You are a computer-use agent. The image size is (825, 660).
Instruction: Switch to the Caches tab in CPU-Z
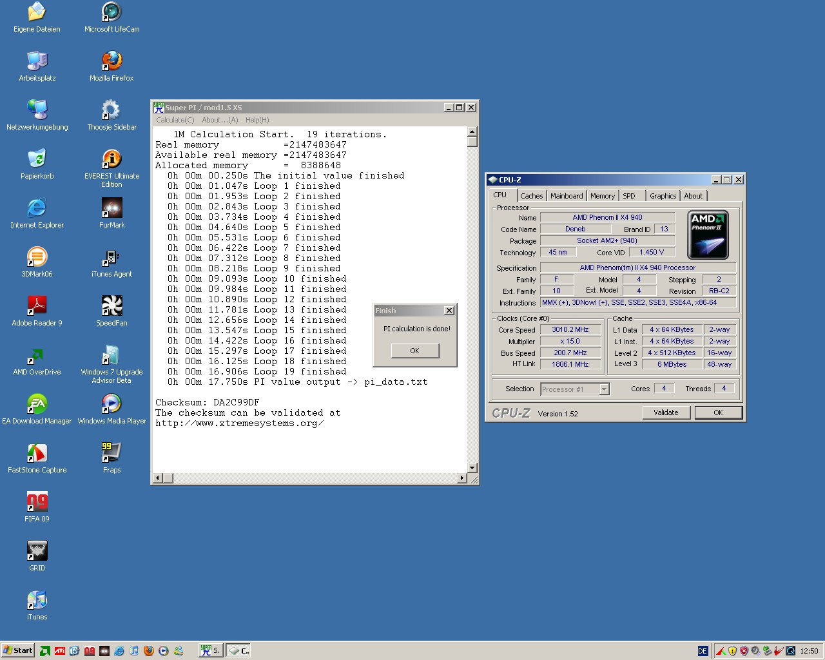coord(532,196)
